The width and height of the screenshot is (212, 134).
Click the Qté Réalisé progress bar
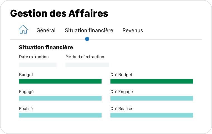tap(152, 115)
